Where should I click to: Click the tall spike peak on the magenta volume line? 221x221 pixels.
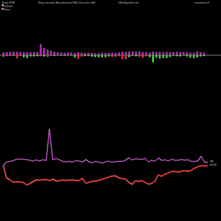pyautogui.click(x=50, y=129)
